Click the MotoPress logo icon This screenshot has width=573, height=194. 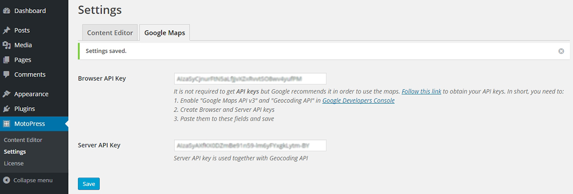click(6, 124)
